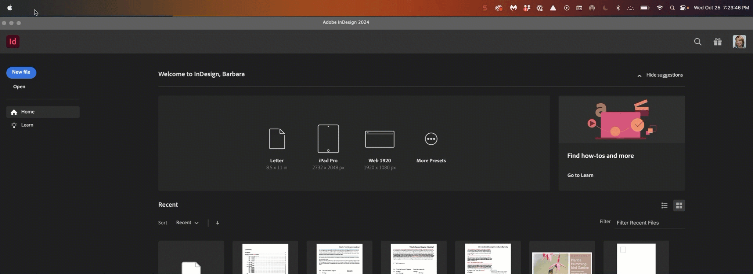Viewport: 753px width, 274px height.
Task: Open Wi-Fi status menu
Action: [659, 8]
